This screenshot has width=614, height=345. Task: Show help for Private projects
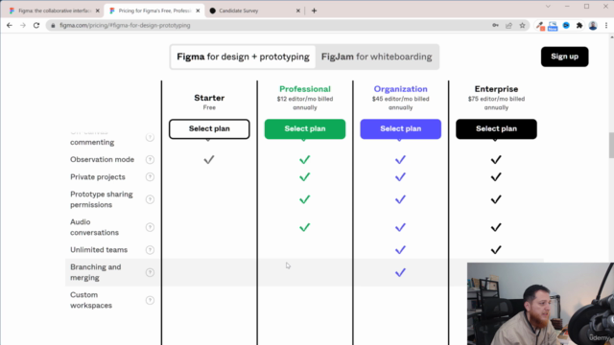(150, 176)
